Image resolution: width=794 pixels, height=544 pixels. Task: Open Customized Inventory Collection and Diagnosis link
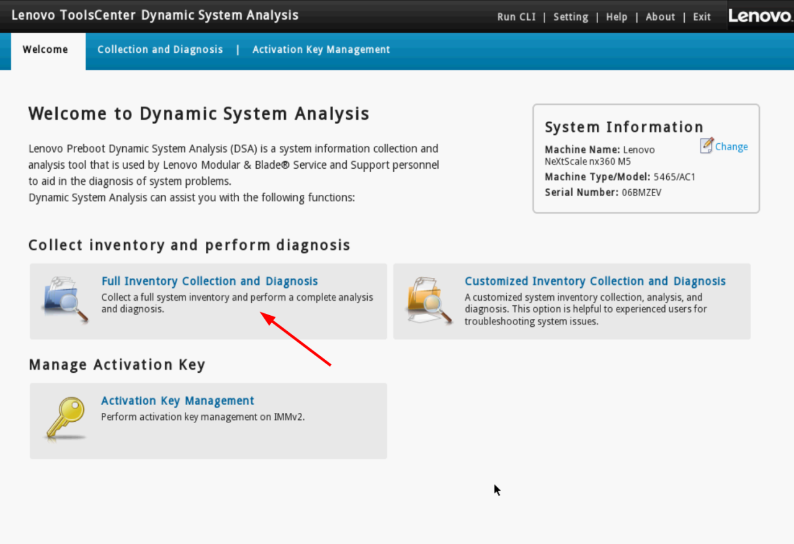click(595, 281)
